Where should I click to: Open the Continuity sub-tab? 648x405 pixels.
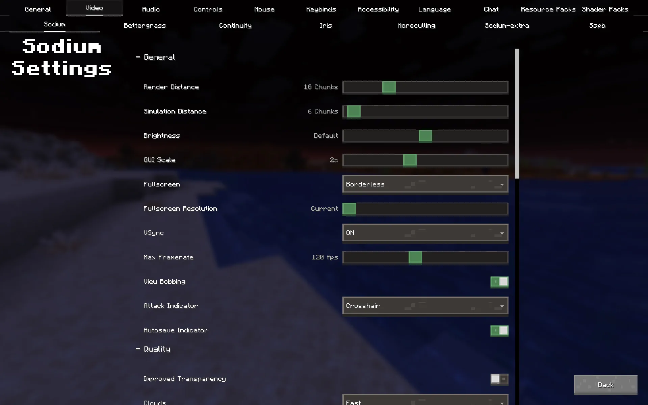[x=235, y=25]
